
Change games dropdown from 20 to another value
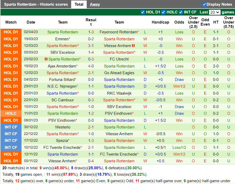215,12
